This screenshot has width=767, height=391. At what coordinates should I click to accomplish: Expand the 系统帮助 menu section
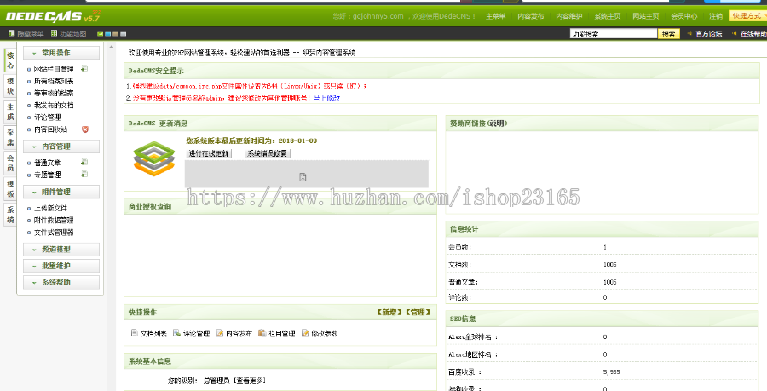pos(61,283)
